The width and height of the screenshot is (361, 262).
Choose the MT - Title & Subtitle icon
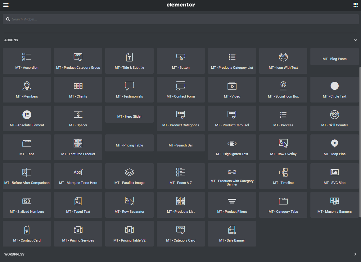tap(129, 57)
